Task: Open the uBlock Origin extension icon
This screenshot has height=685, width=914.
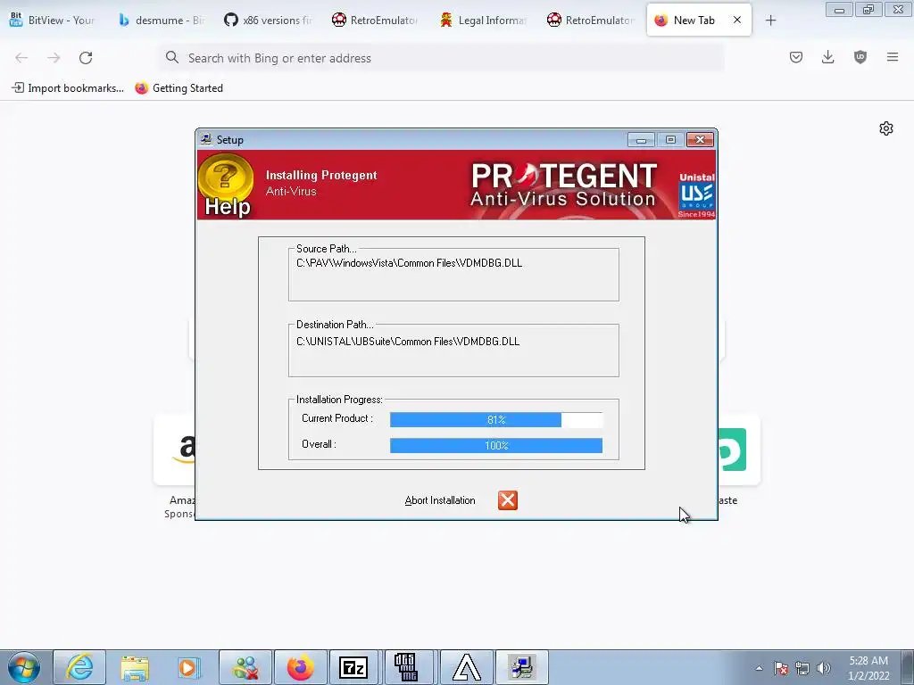Action: 860,57
